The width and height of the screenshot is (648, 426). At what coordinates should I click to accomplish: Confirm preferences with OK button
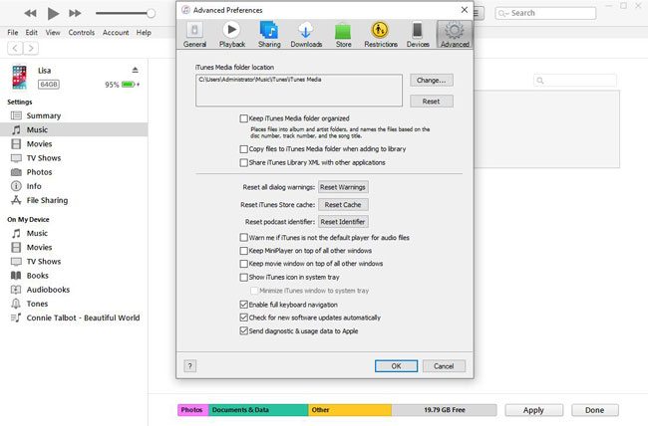click(397, 365)
